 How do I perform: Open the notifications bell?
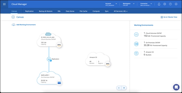(x=159, y=4)
